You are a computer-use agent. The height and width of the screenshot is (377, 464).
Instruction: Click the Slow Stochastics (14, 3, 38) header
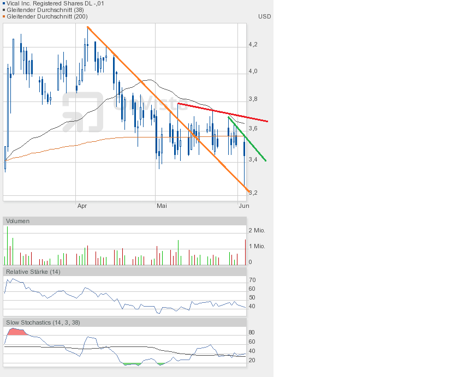click(124, 322)
